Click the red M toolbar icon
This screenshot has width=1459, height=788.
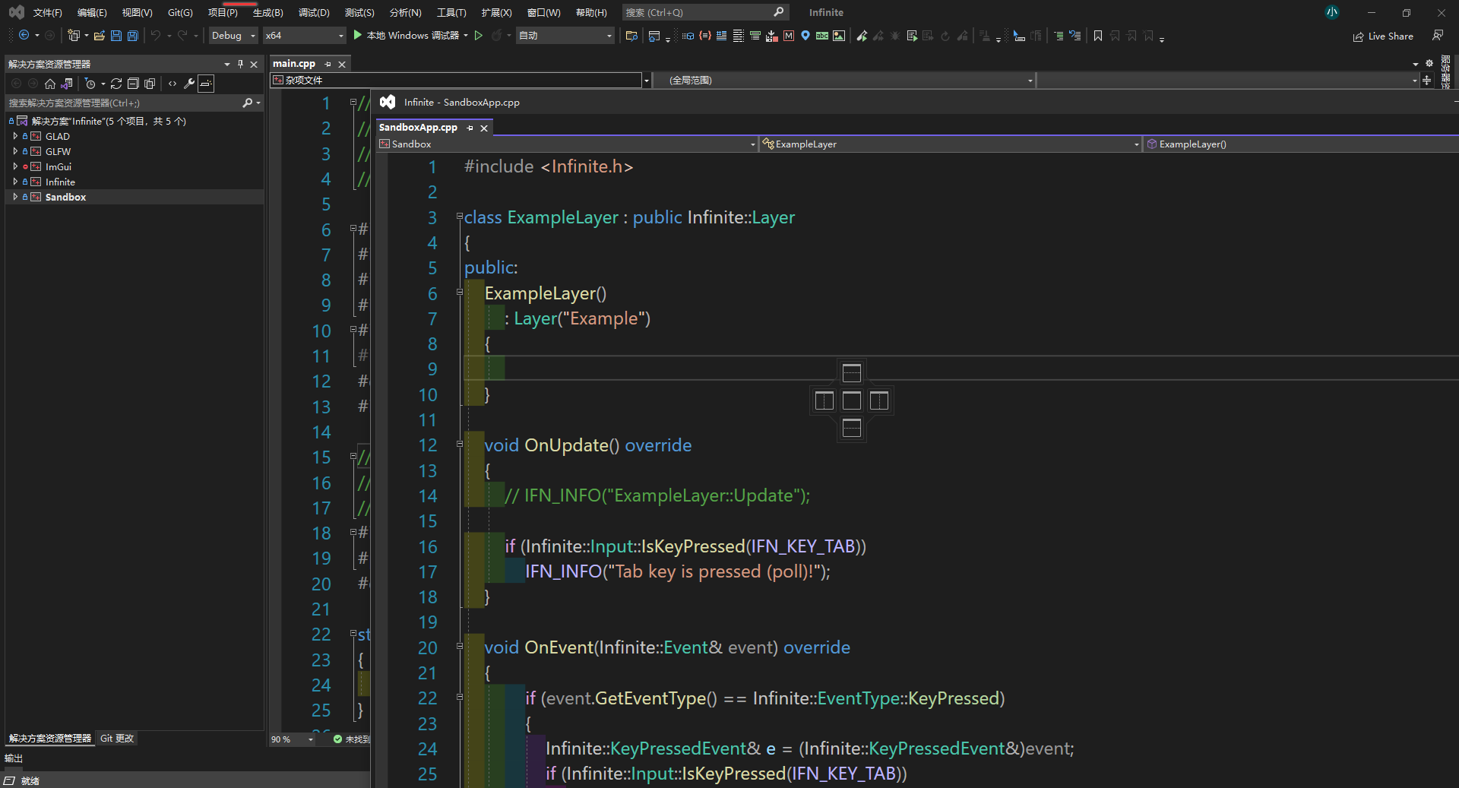coord(789,36)
